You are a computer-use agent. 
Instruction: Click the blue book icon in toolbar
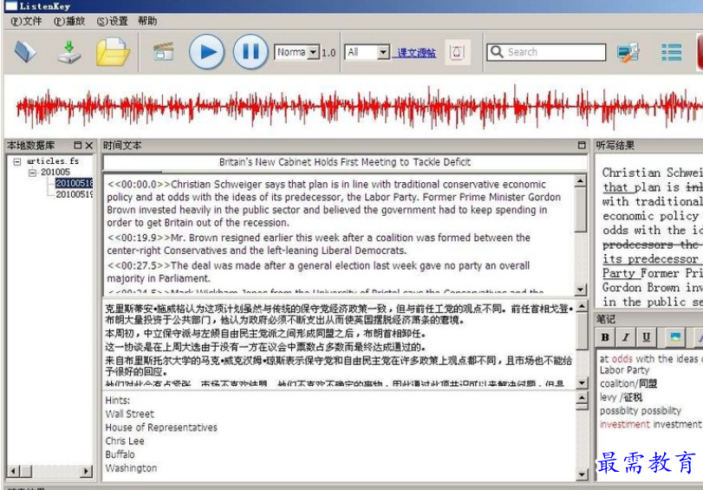coord(25,52)
